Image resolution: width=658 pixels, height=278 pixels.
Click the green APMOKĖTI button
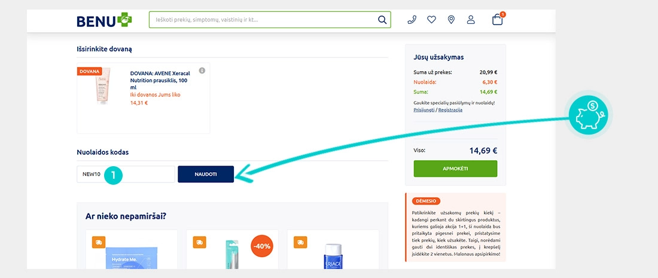point(455,169)
